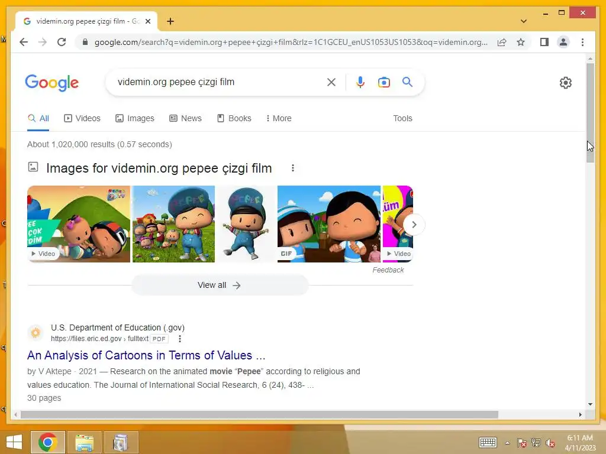Click the Feedback link under images
Viewport: 606px width, 454px height.
point(388,270)
